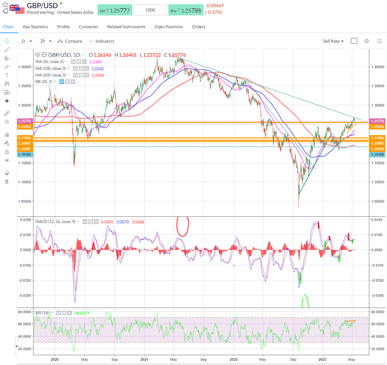387x365 pixels.
Task: Select the down arrow marker tool
Action: (x=7, y=101)
